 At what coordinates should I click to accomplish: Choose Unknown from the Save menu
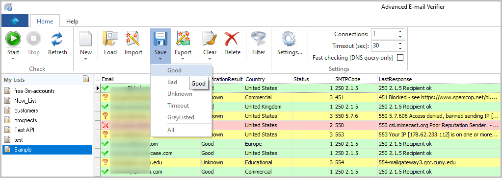pos(181,94)
